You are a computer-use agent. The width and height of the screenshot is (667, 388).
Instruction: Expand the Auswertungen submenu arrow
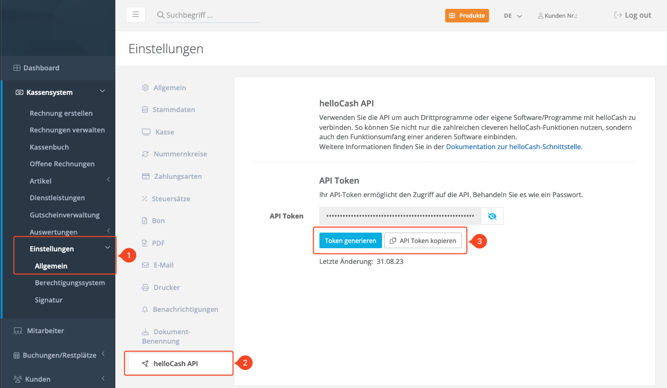pos(108,231)
